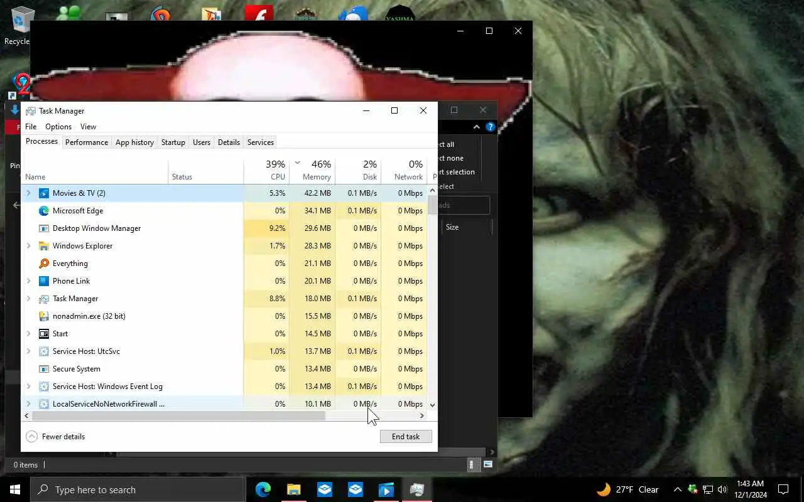Open the notification center icon
This screenshot has height=502, width=804.
click(783, 489)
